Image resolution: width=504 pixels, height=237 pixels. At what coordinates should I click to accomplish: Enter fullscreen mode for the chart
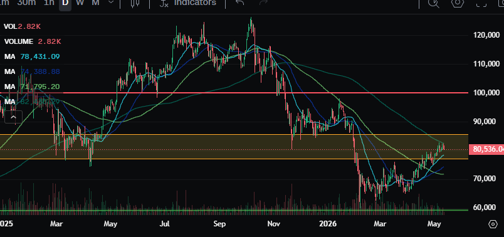coord(481,3)
